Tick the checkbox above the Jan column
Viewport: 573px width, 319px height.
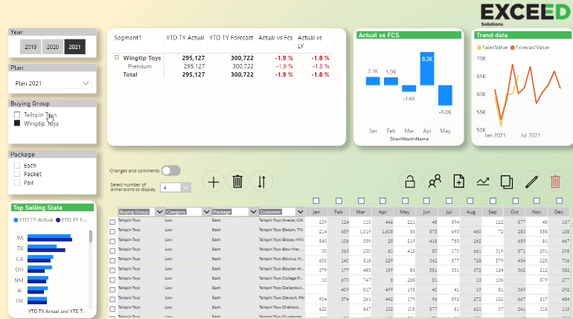(x=316, y=201)
